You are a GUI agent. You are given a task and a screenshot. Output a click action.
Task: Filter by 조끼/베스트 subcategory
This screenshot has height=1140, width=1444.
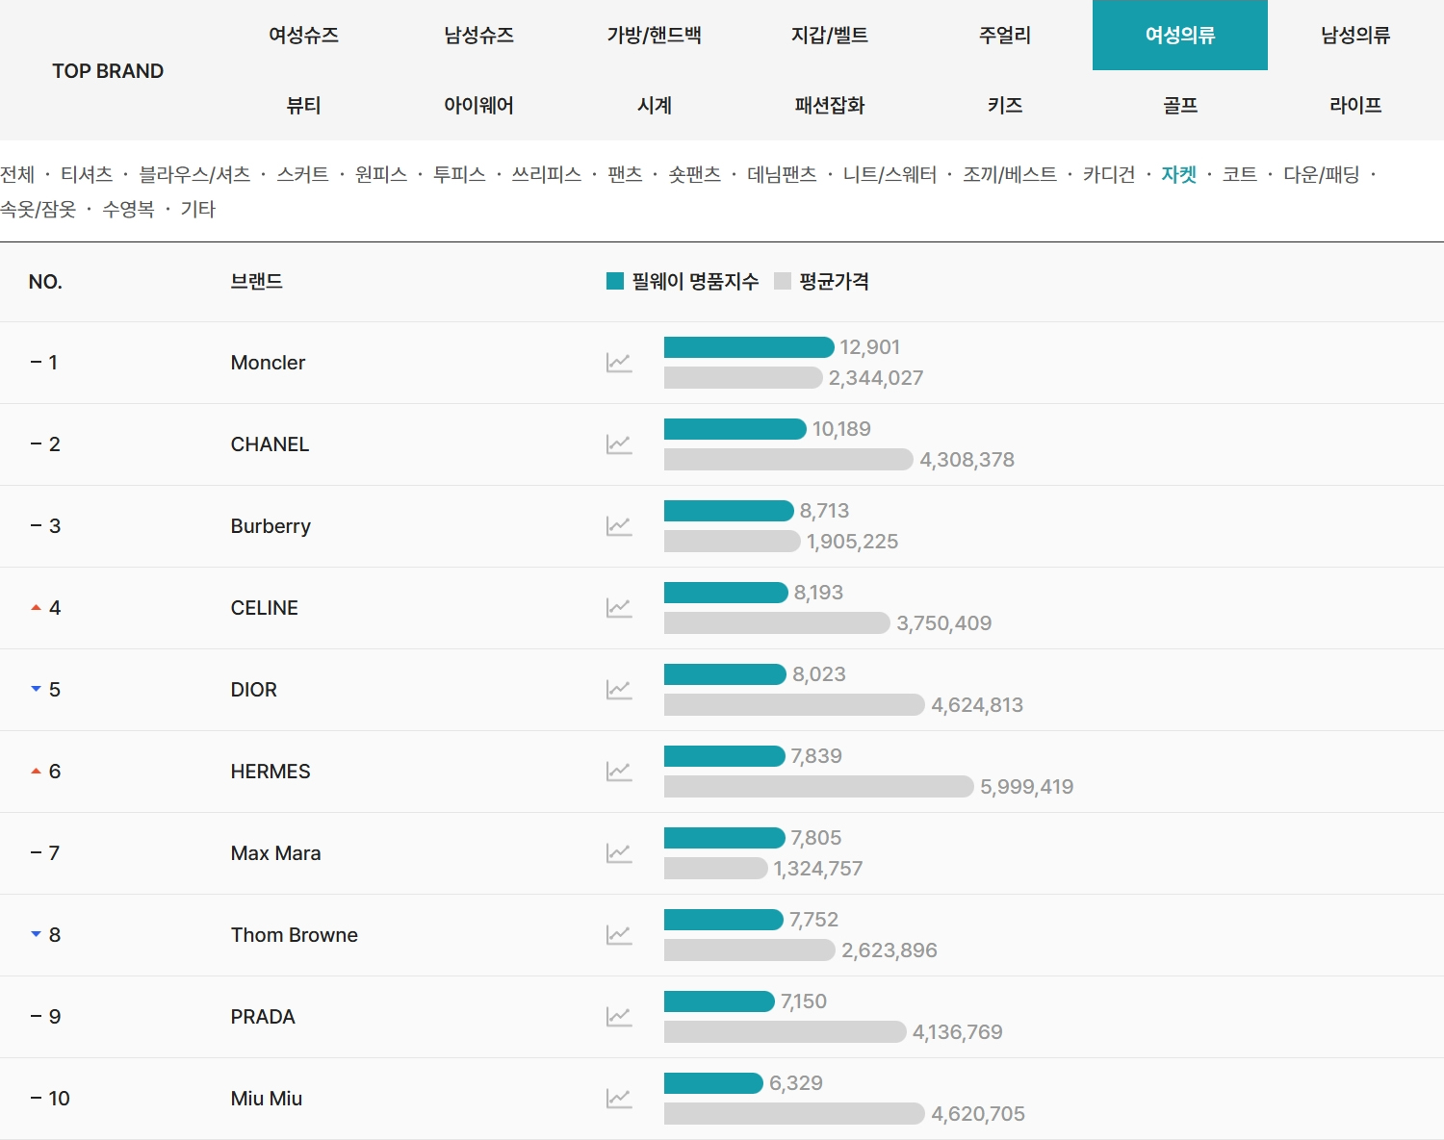click(x=1010, y=174)
